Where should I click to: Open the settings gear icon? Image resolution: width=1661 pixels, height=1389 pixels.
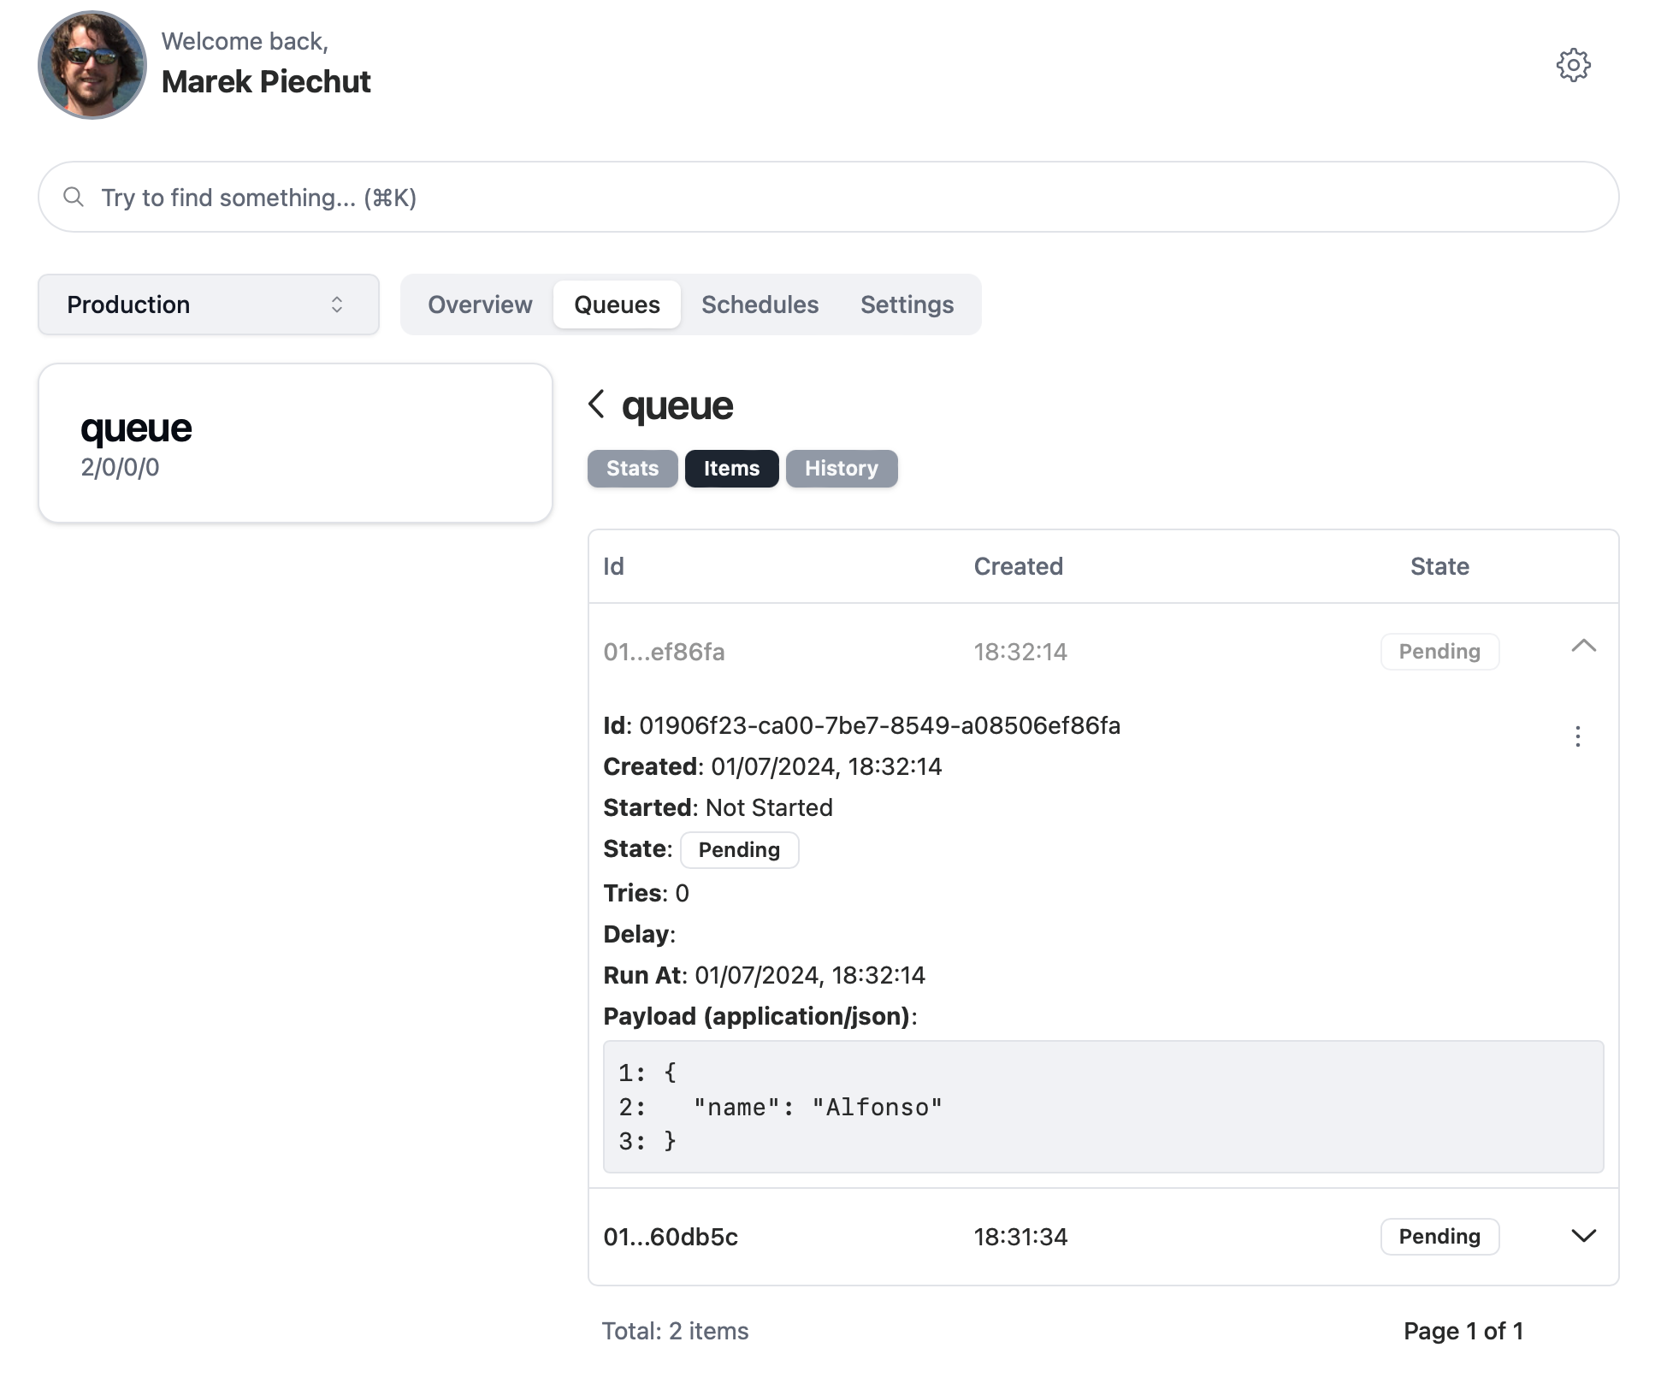coord(1574,65)
